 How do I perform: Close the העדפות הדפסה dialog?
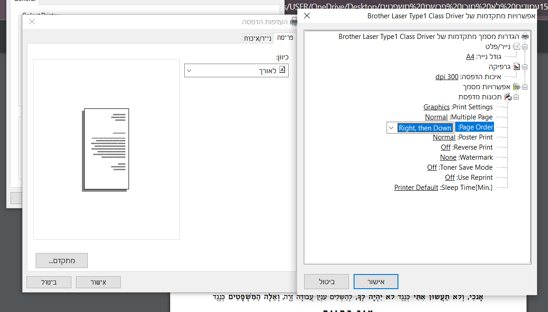point(32,22)
